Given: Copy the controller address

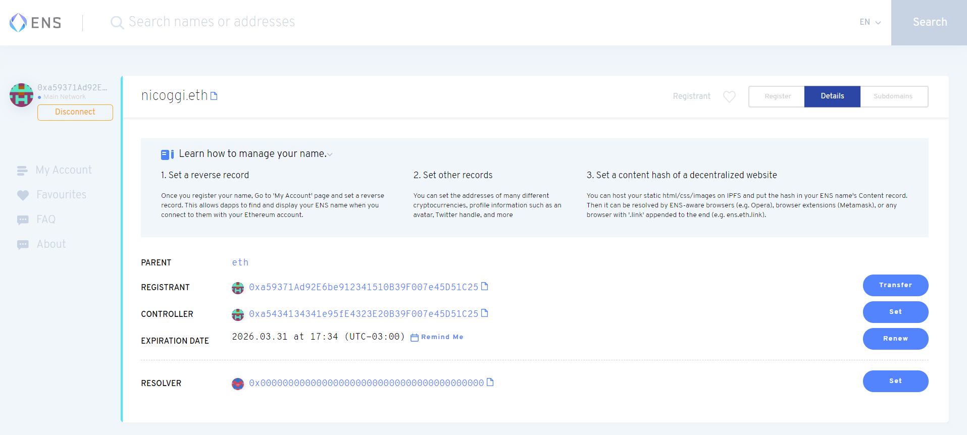Looking at the screenshot, I should coord(485,313).
